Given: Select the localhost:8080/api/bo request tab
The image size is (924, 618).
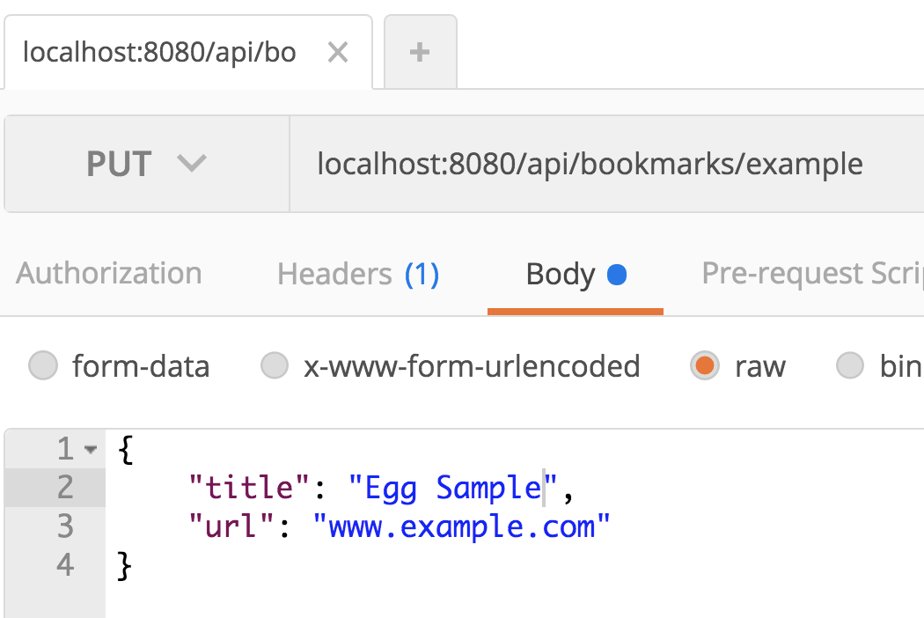Looking at the screenshot, I should click(159, 53).
